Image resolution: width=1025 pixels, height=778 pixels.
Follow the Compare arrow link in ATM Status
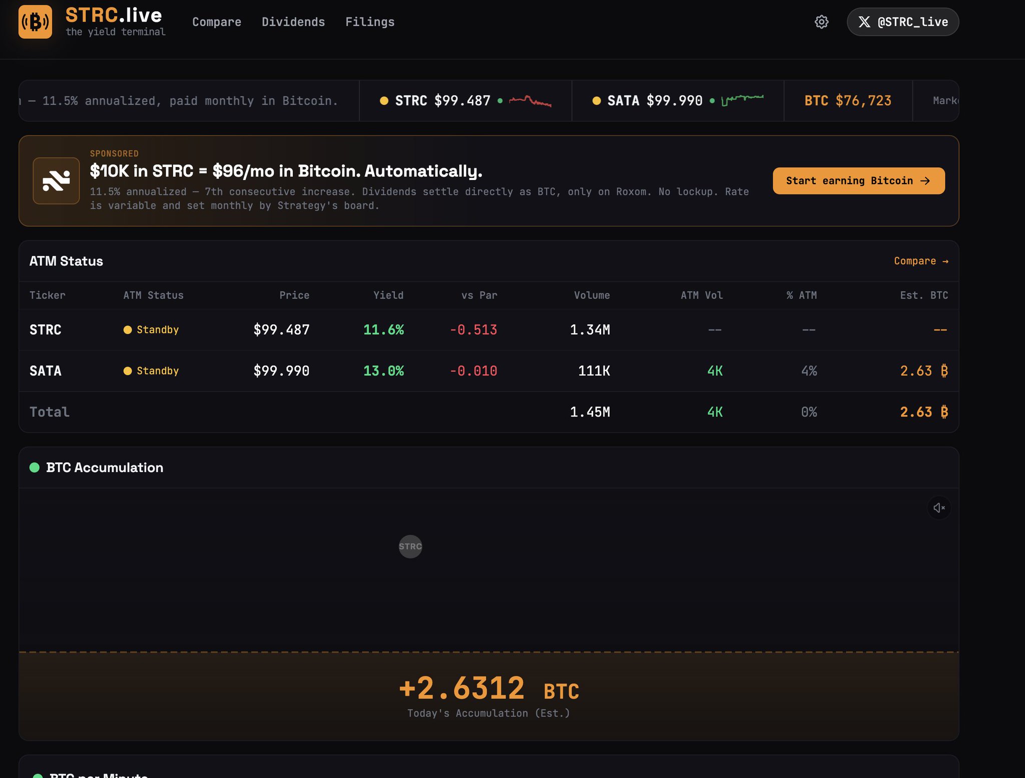tap(921, 261)
